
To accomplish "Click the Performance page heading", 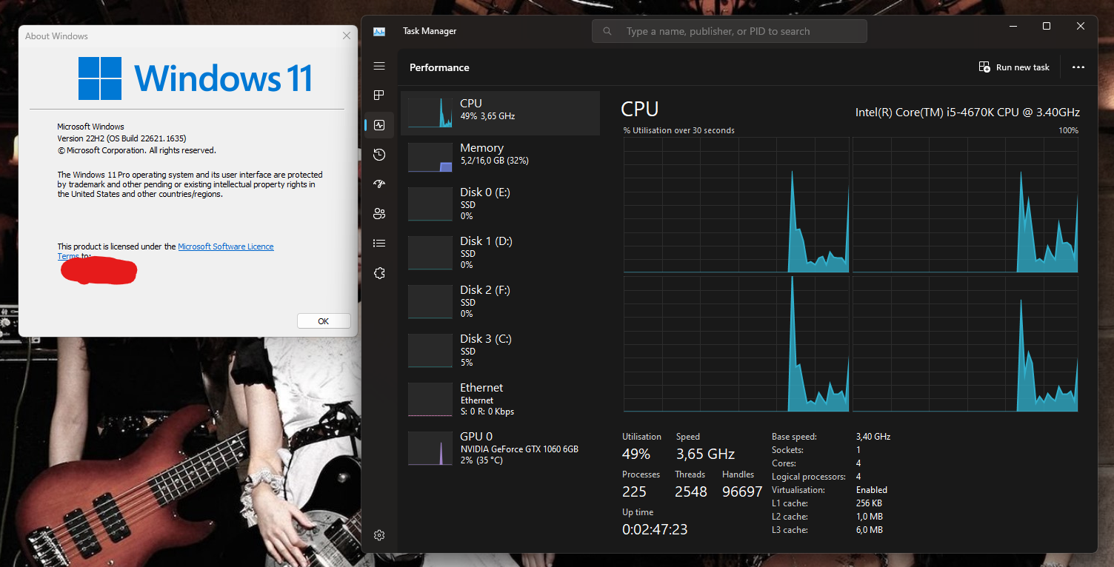I will 439,67.
